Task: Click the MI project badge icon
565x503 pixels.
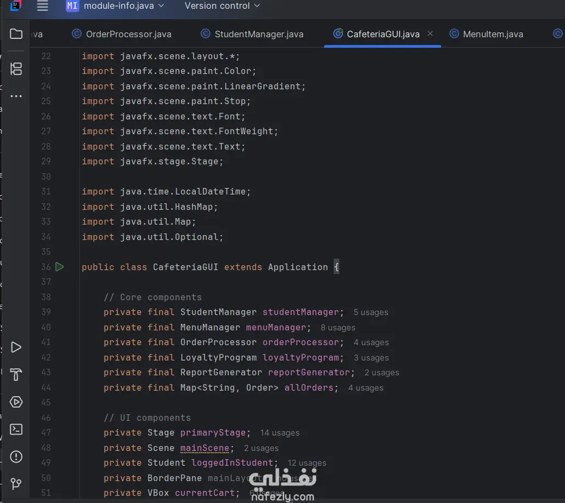Action: 72,6
